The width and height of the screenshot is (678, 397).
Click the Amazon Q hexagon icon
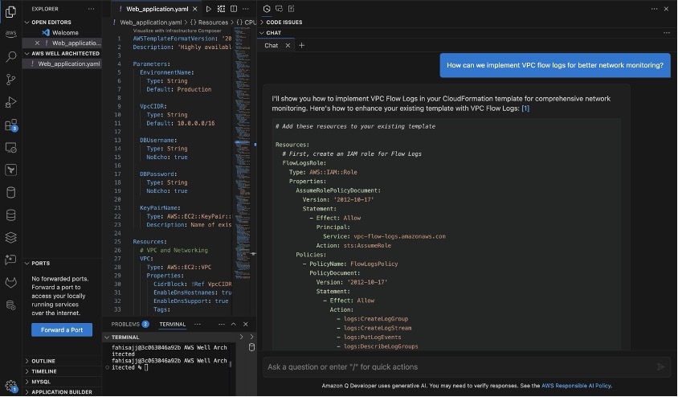click(x=267, y=9)
